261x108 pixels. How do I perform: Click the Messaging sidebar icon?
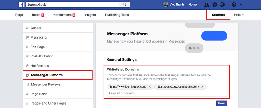click(x=27, y=38)
